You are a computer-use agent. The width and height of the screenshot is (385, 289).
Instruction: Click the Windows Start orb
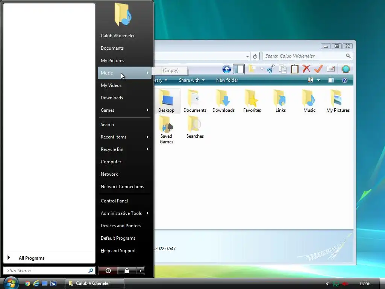[x=11, y=283]
